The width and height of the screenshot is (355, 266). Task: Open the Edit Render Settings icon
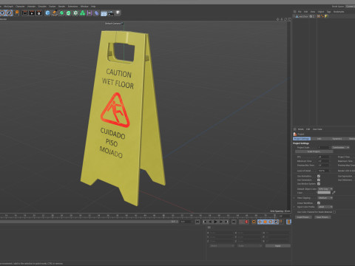coord(38,13)
